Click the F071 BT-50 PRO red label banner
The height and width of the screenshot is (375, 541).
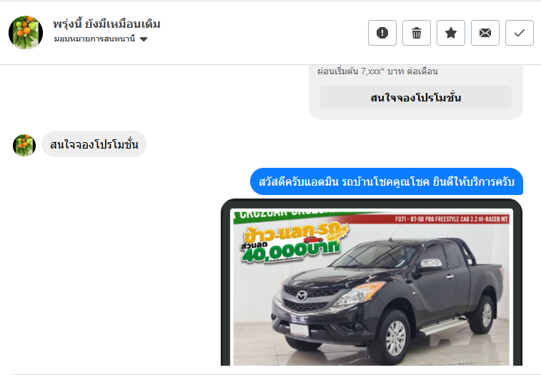click(x=451, y=219)
